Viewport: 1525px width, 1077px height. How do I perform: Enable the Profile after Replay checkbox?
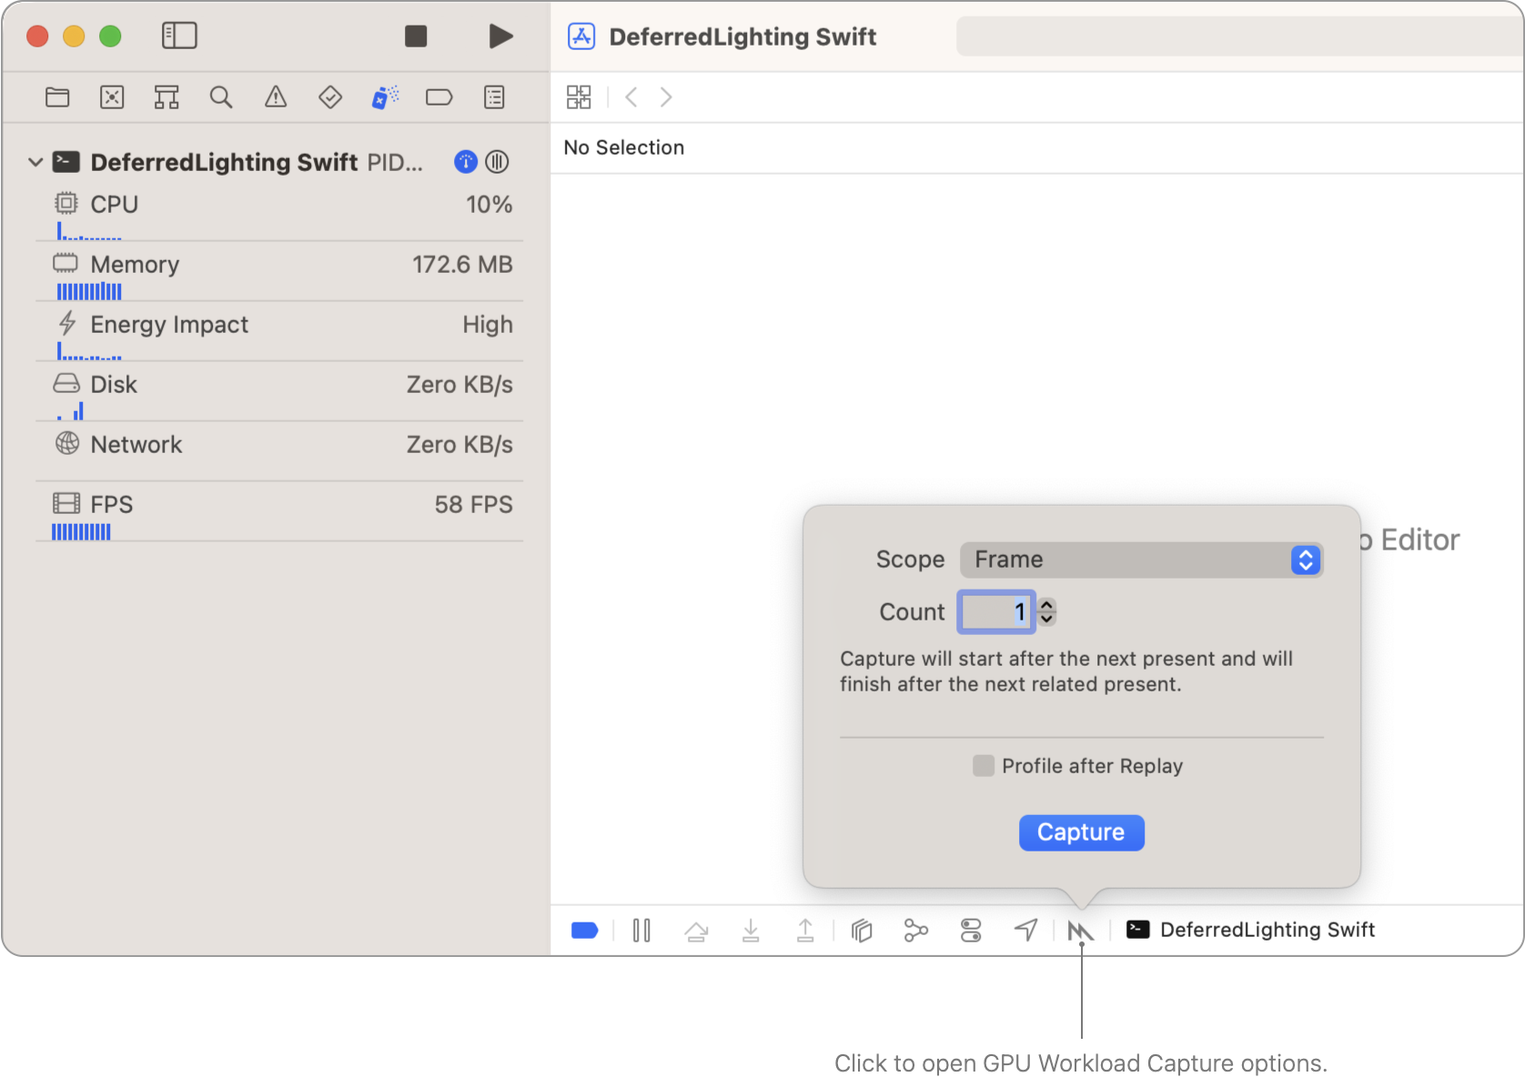983,766
